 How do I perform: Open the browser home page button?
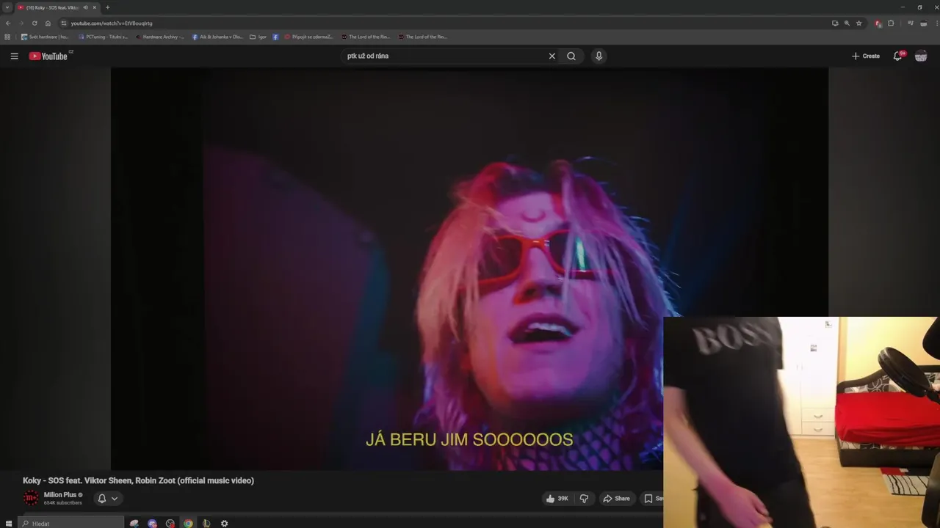48,23
